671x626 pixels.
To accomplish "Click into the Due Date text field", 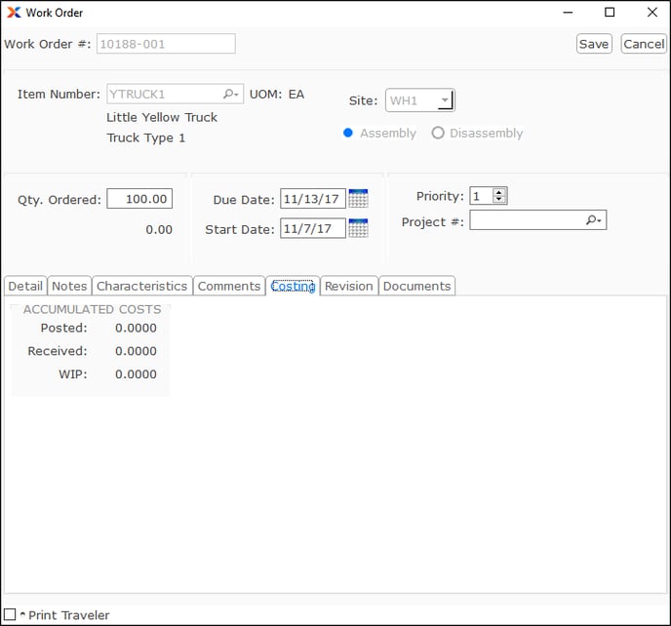I will [x=312, y=199].
